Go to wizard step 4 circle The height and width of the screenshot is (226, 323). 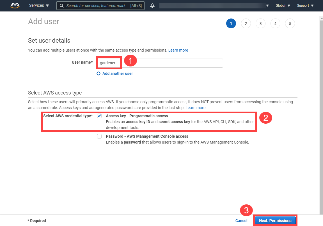tap(275, 24)
